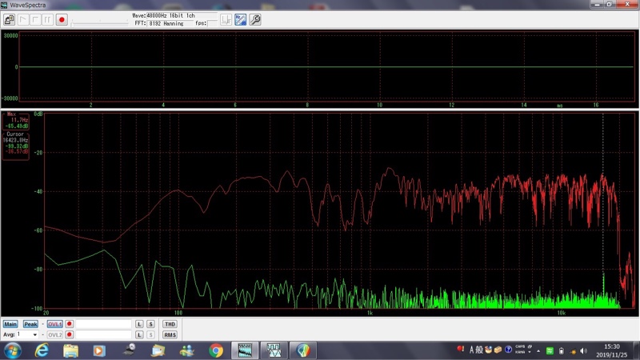Click the Cursor readout box showing 16423.8Hz

[16, 146]
